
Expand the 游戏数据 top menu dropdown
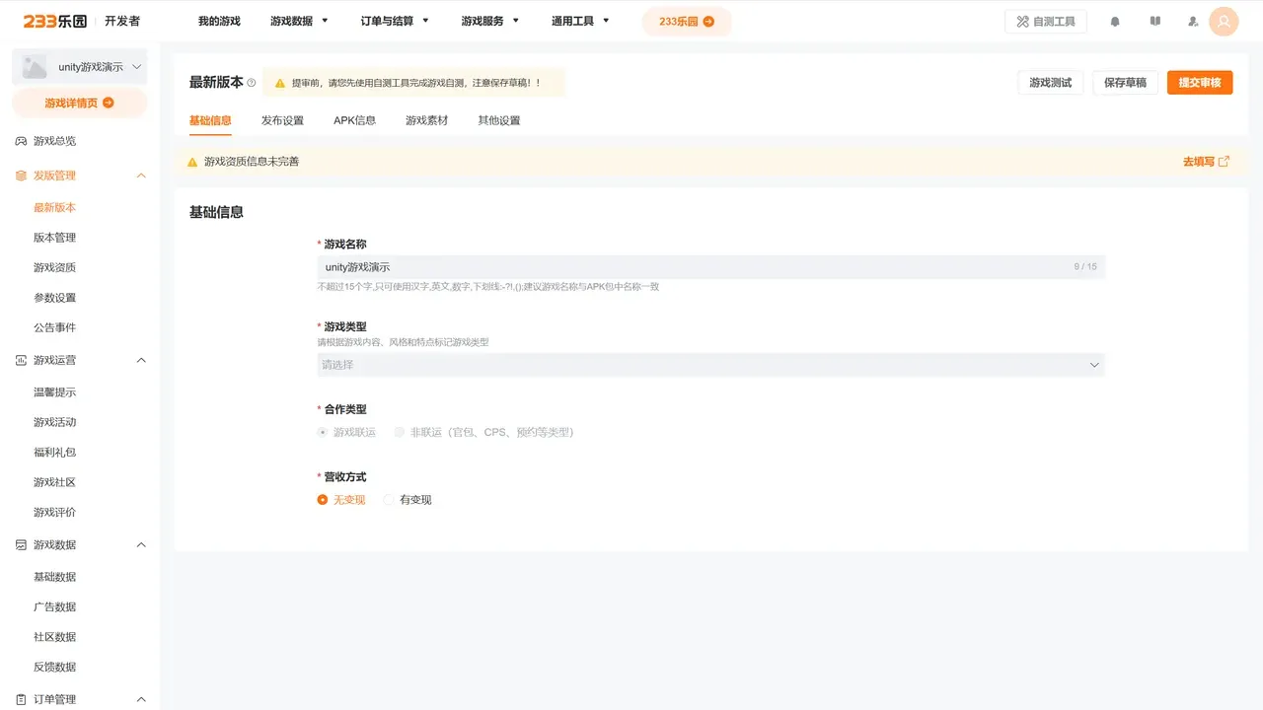point(300,21)
